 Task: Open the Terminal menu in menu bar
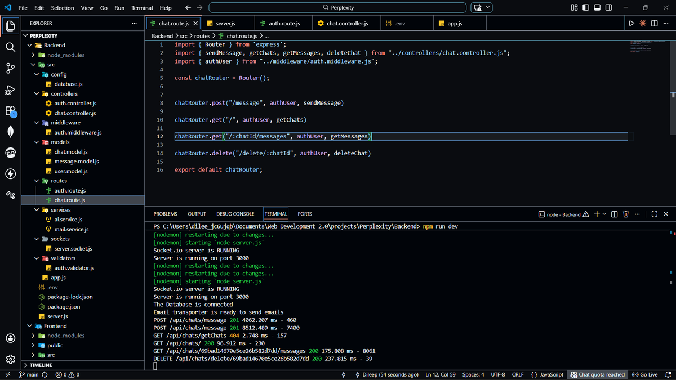[x=142, y=8]
